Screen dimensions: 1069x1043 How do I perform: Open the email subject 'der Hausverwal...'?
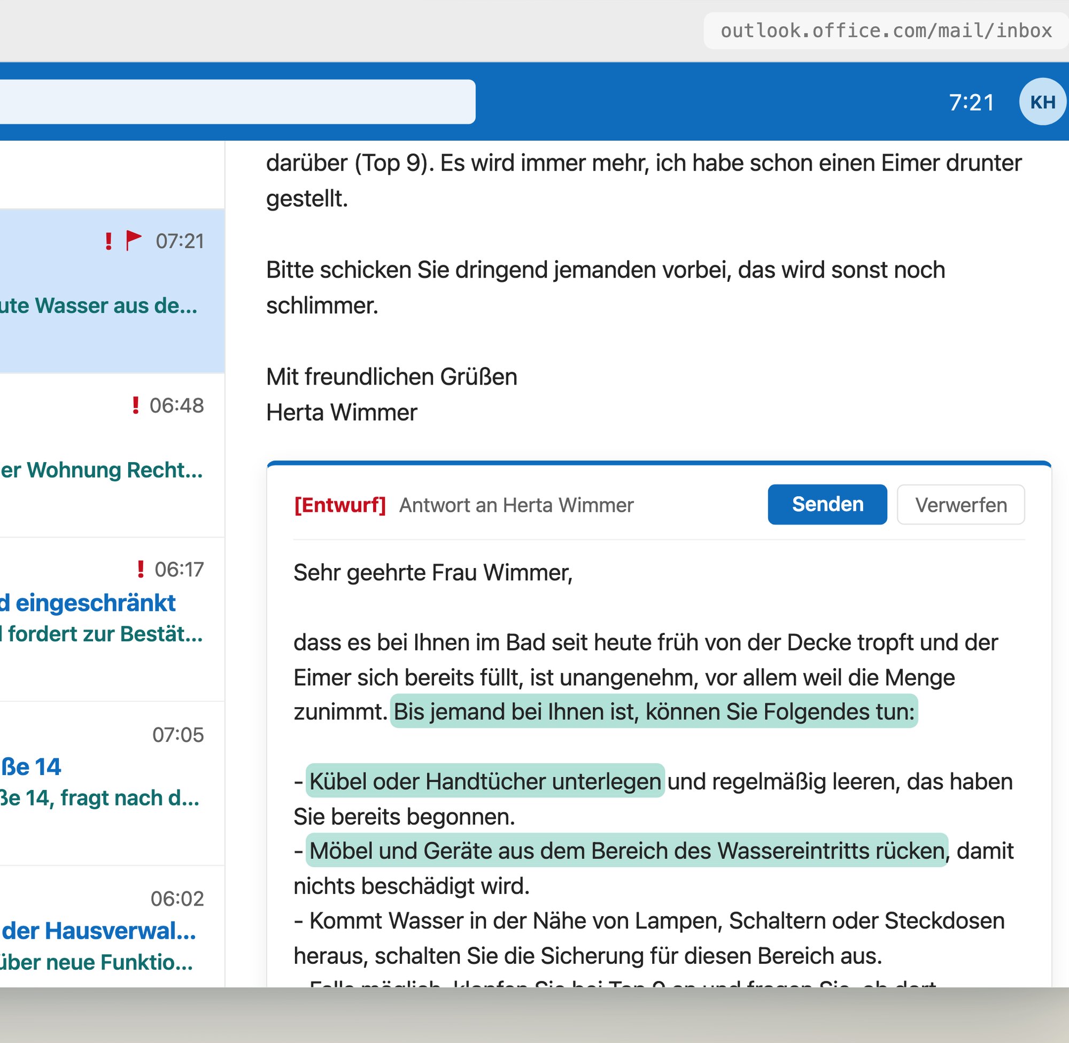point(98,931)
